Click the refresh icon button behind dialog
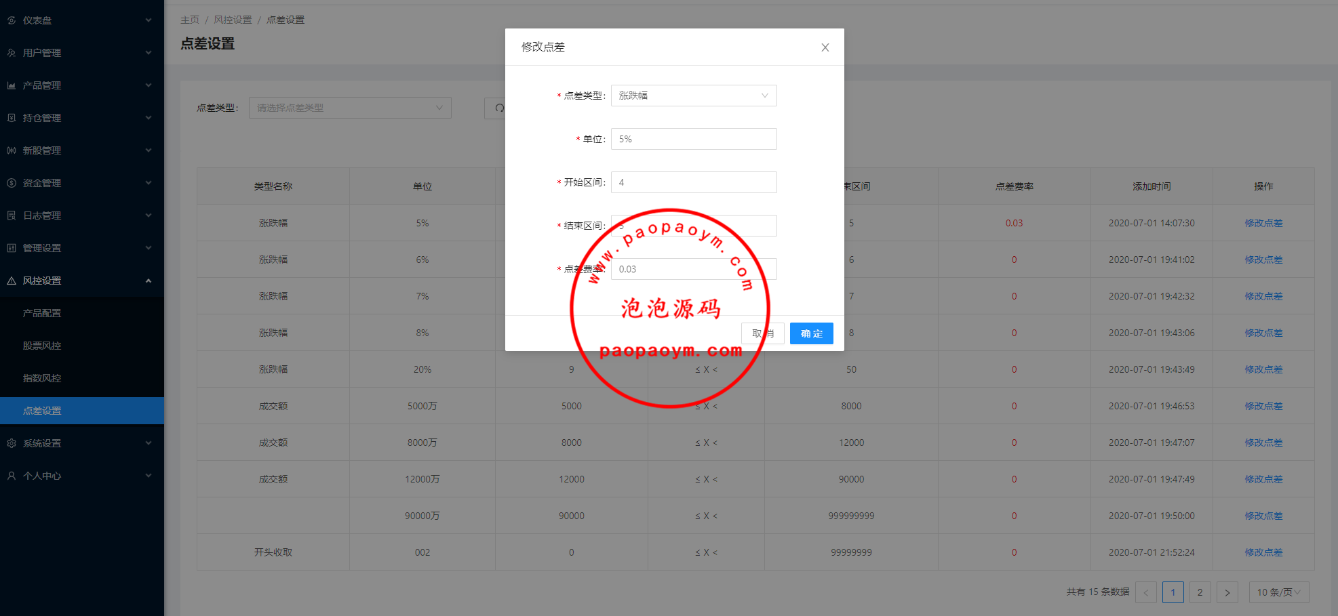Screen dimensions: 1338x616 coord(499,108)
